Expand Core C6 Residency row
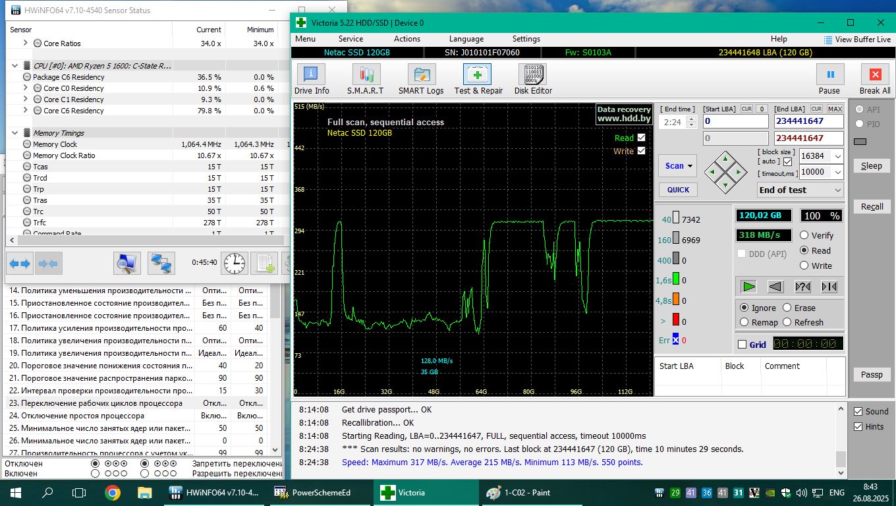The width and height of the screenshot is (896, 506). point(26,111)
